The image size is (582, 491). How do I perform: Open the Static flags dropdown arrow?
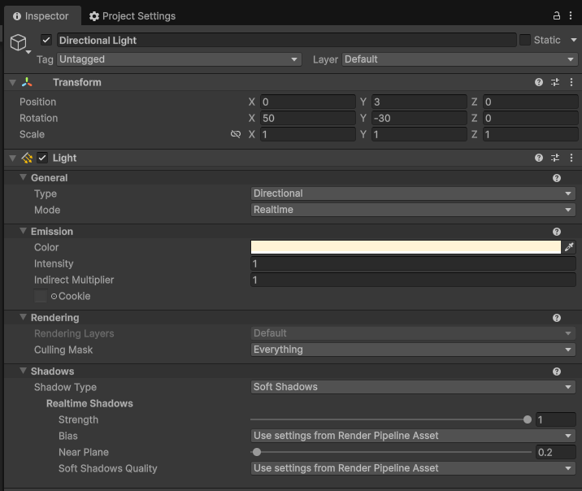573,40
